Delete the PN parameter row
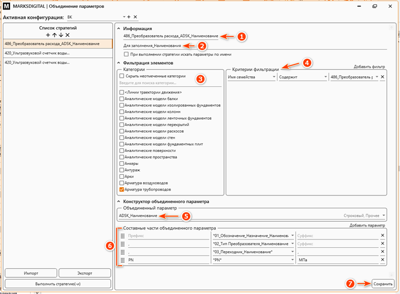The image size is (400, 294). [x=382, y=259]
